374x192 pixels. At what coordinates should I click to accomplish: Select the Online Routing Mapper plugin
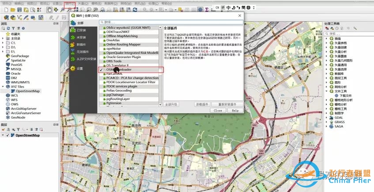pos(123,45)
